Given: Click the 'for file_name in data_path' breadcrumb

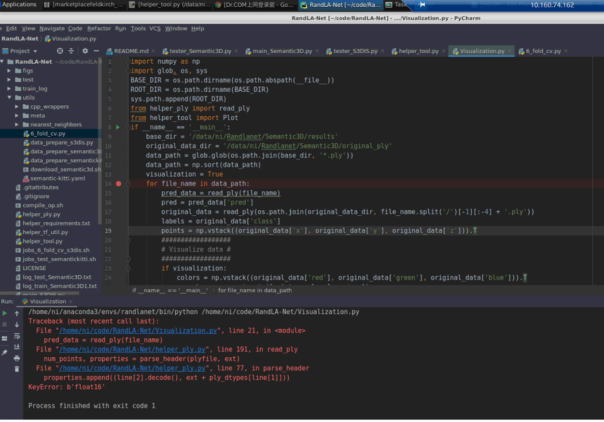Looking at the screenshot, I should pos(255,290).
